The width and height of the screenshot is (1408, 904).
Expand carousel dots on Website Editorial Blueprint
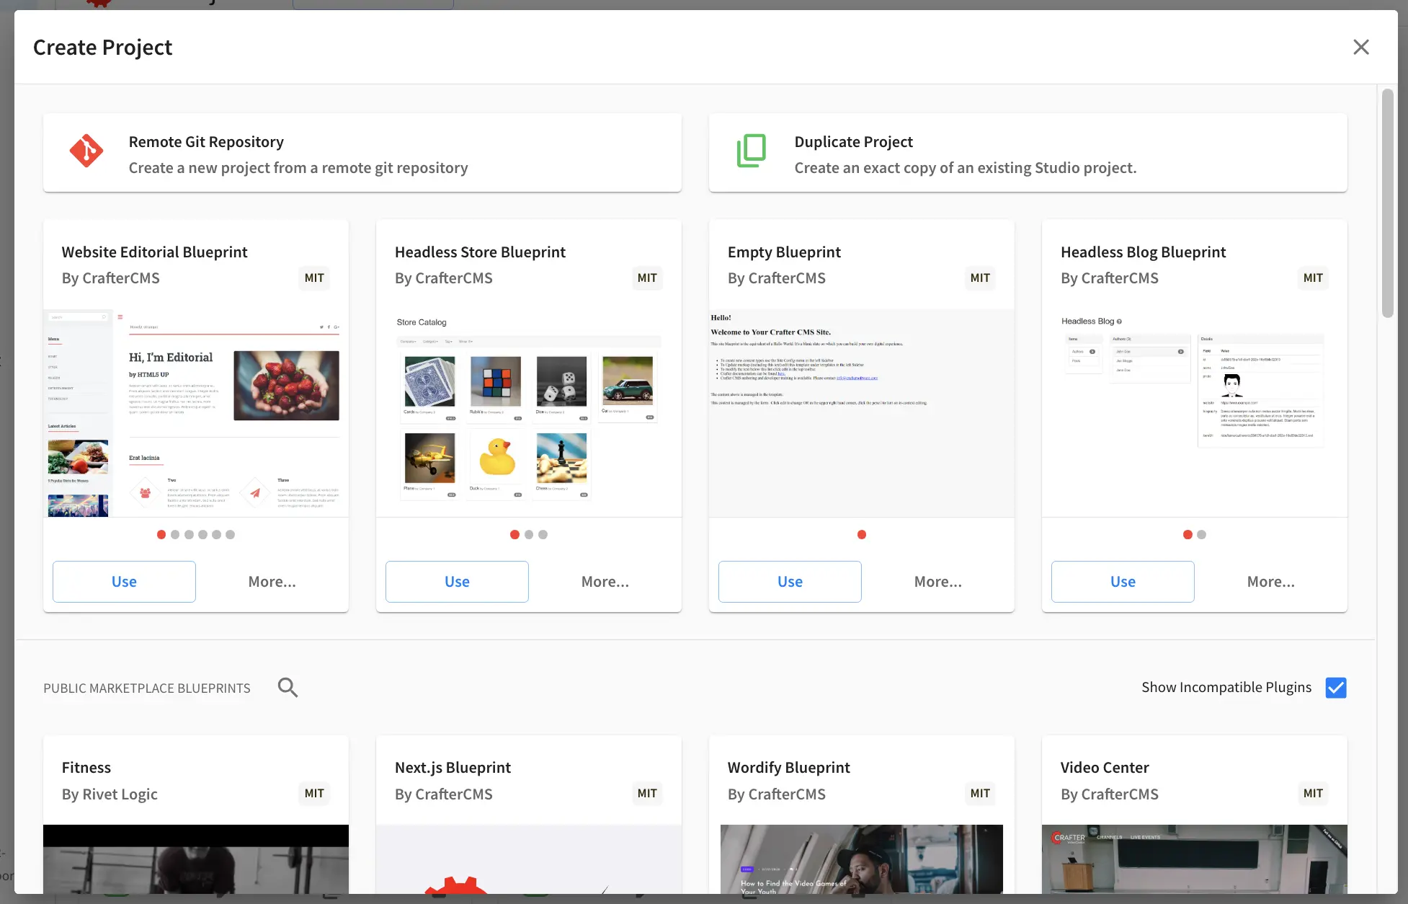(196, 534)
